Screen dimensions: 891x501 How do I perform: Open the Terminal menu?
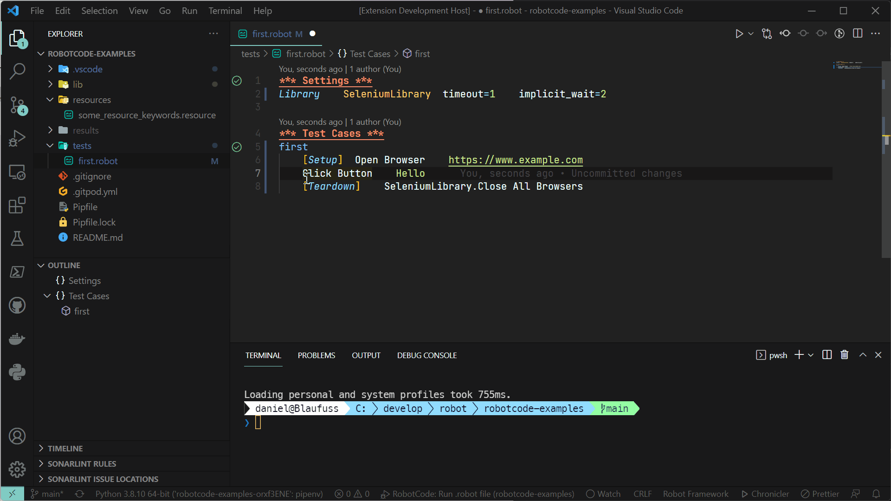click(x=225, y=11)
